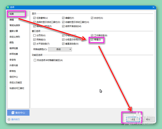
Task: Open the 常规与保存 category
Action: [x=15, y=25]
